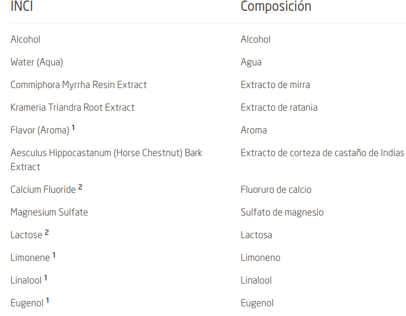This screenshot has height=316, width=406.
Task: Click Extracto de ratania text
Action: (279, 107)
